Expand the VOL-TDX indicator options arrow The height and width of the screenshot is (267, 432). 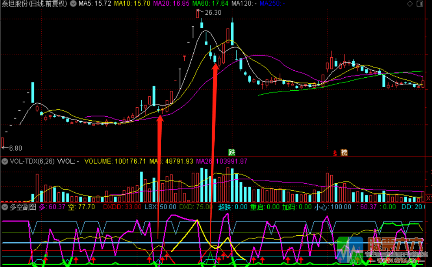click(x=5, y=162)
